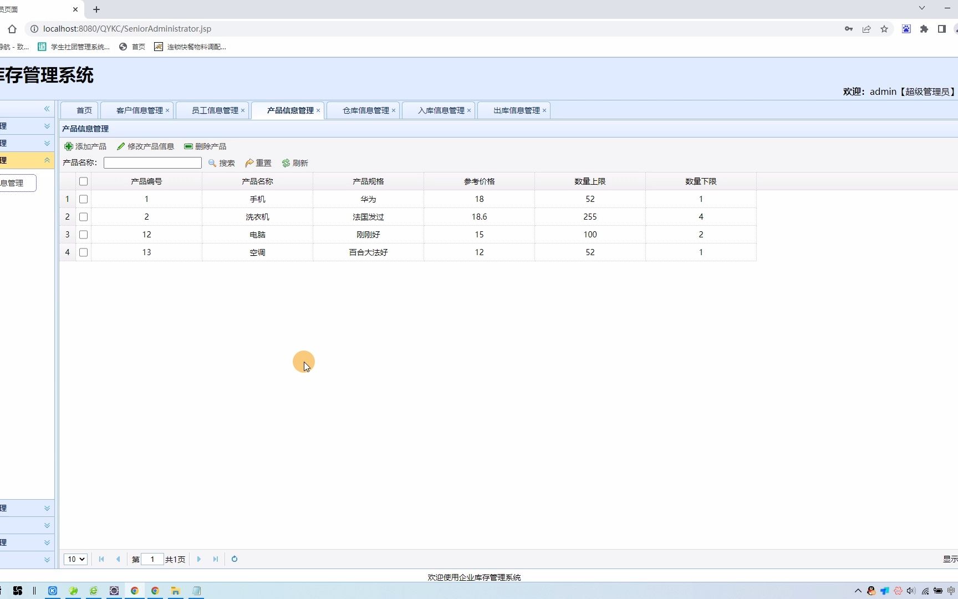This screenshot has height=599, width=958.
Task: Click the 重置 reset arrow icon
Action: point(249,163)
